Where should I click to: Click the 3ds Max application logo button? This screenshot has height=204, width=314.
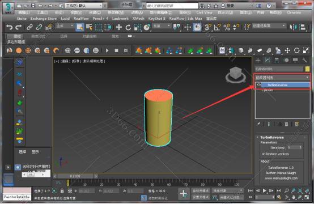pos(8,8)
